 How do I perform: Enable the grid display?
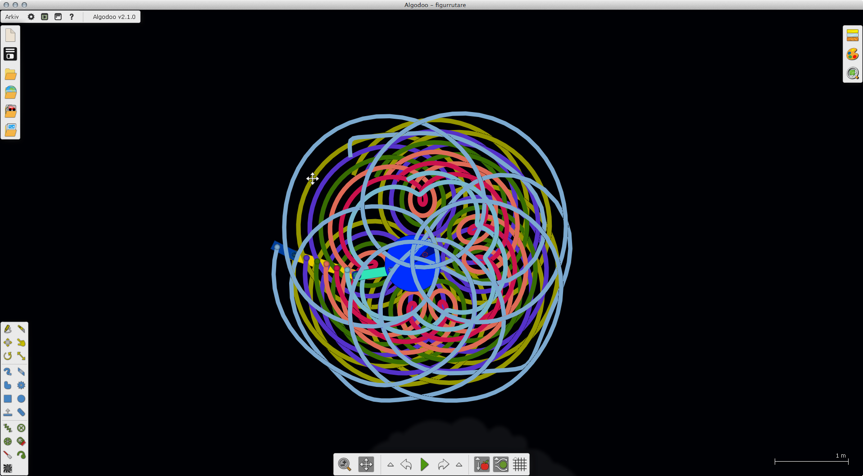tap(519, 464)
